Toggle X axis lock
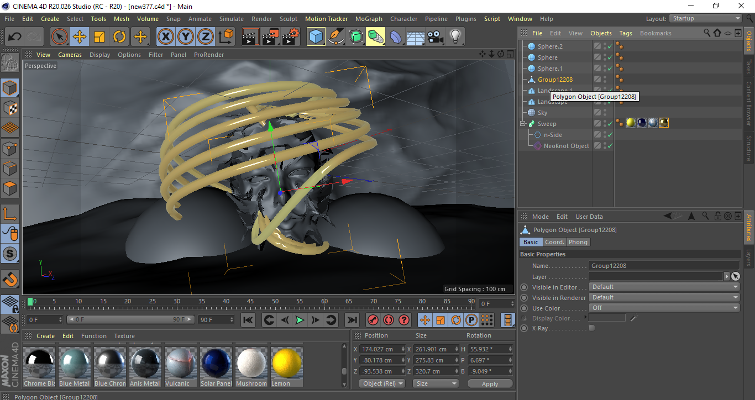The image size is (755, 400). [165, 37]
